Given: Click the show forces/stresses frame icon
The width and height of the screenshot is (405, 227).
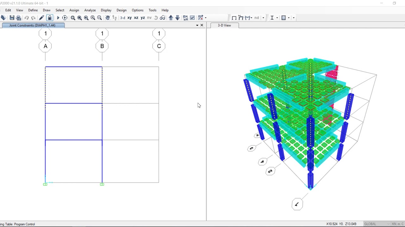Looking at the screenshot, I should (247, 18).
